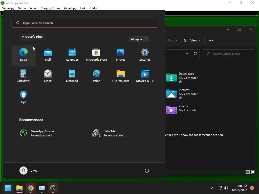Open the clock and date flyout

(x=239, y=188)
